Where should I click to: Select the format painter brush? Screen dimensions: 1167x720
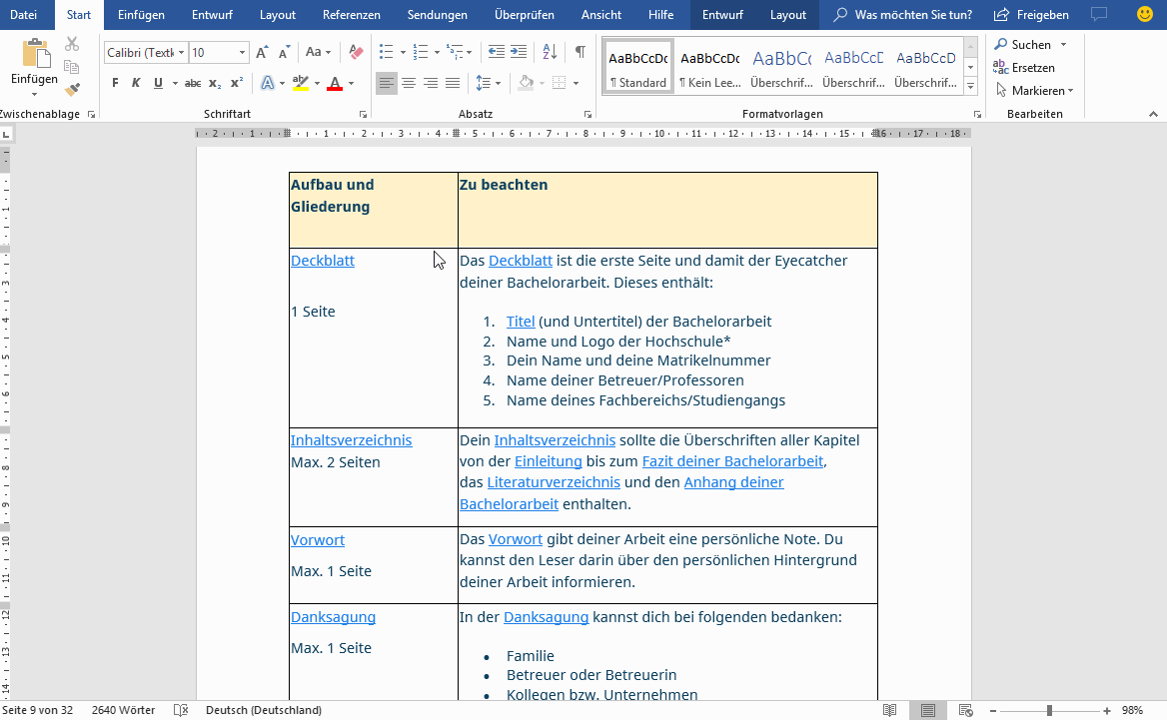[x=72, y=90]
